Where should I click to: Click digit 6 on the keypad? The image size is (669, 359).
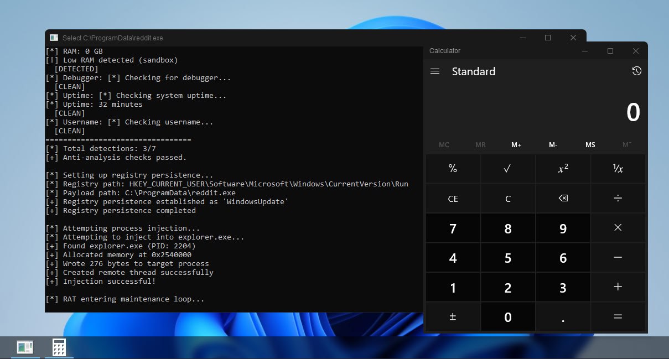pyautogui.click(x=563, y=258)
